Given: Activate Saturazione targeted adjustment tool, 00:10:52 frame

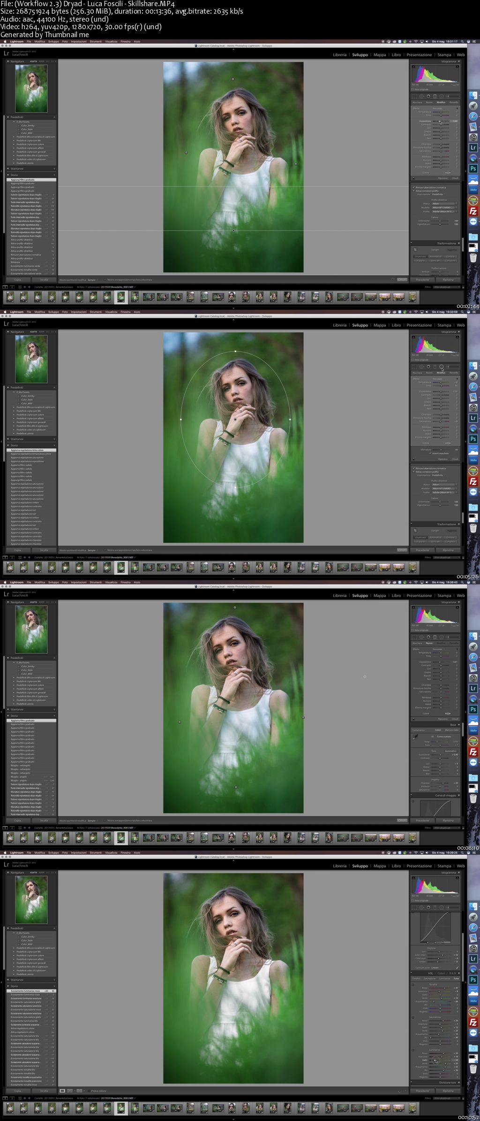Looking at the screenshot, I should 413,1018.
